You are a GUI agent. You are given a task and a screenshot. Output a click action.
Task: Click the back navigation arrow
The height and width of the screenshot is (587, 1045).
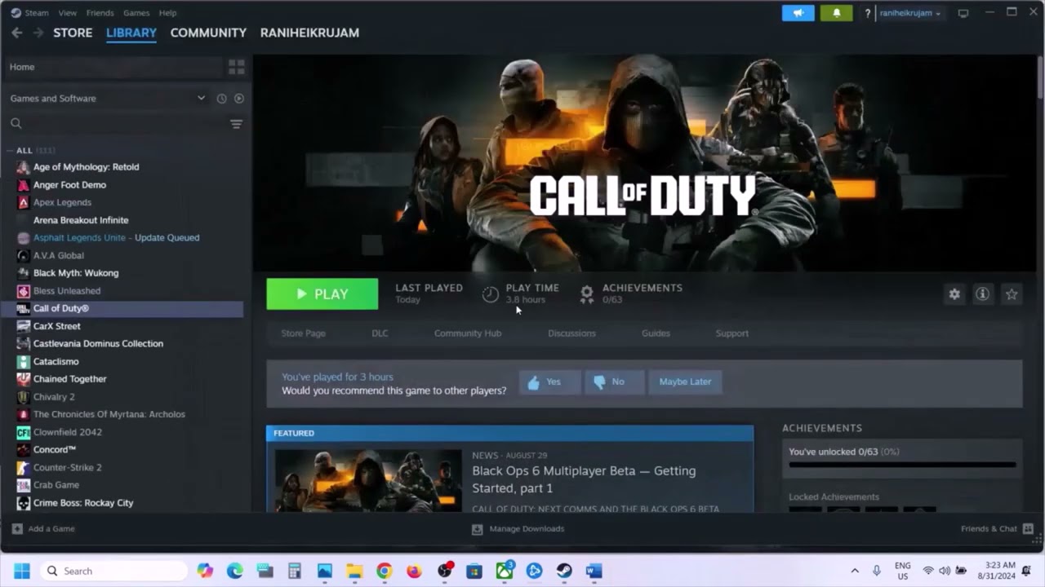point(17,33)
